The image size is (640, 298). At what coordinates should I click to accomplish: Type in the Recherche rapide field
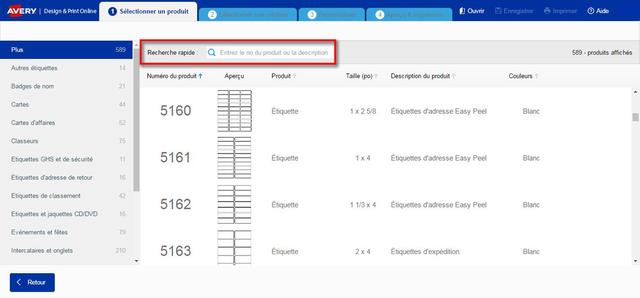271,52
